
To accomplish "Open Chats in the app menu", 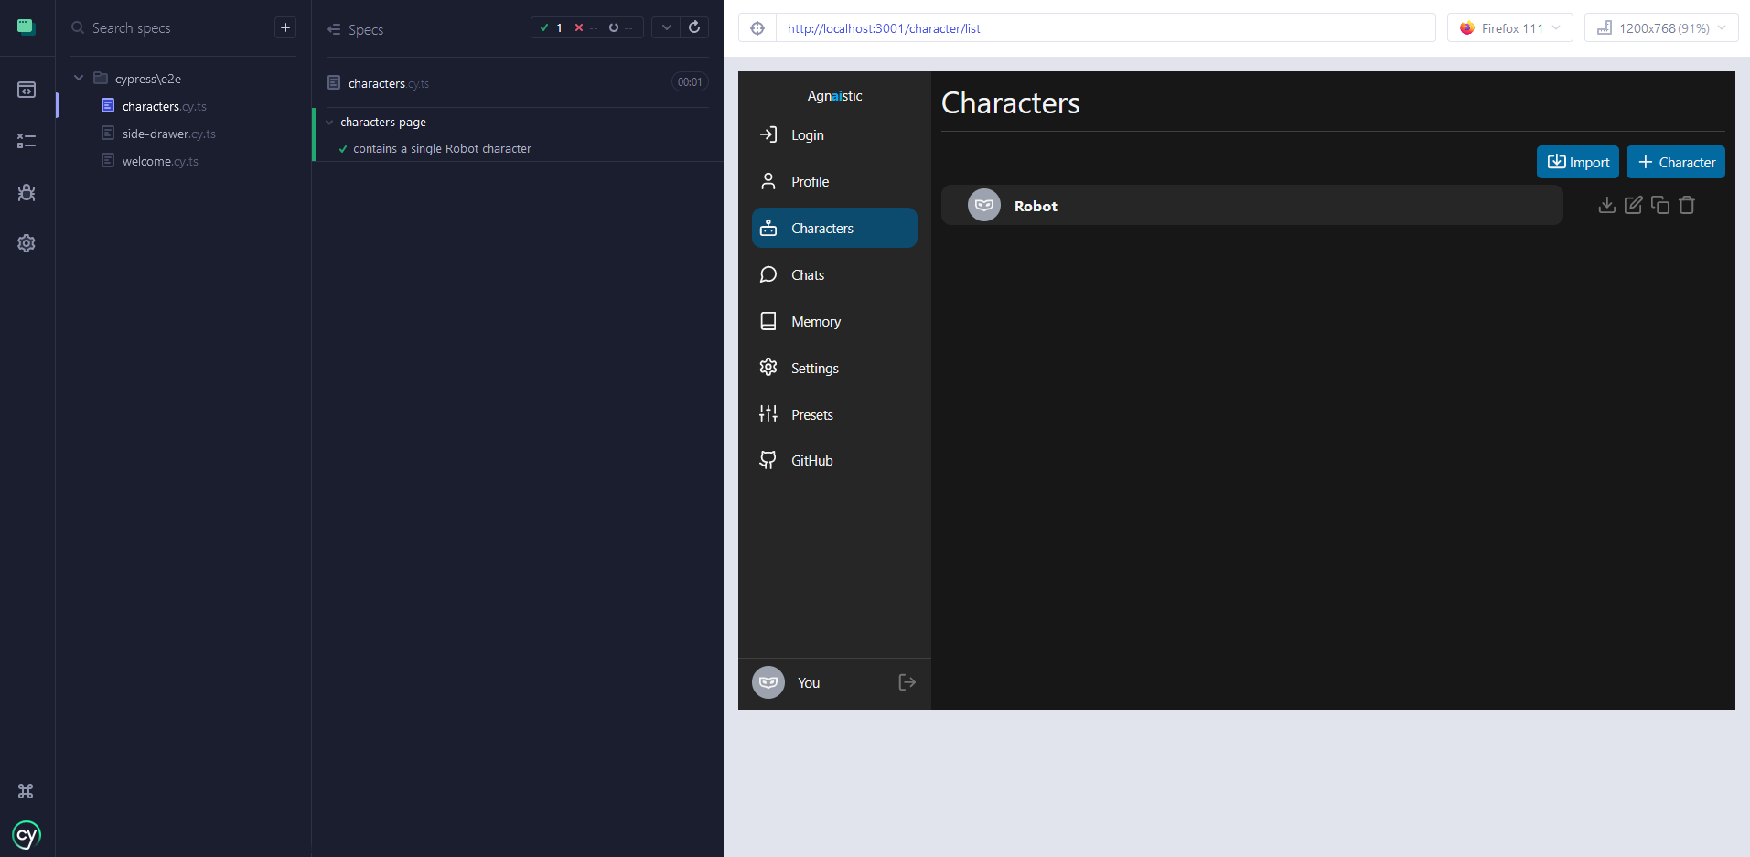I will [x=834, y=274].
